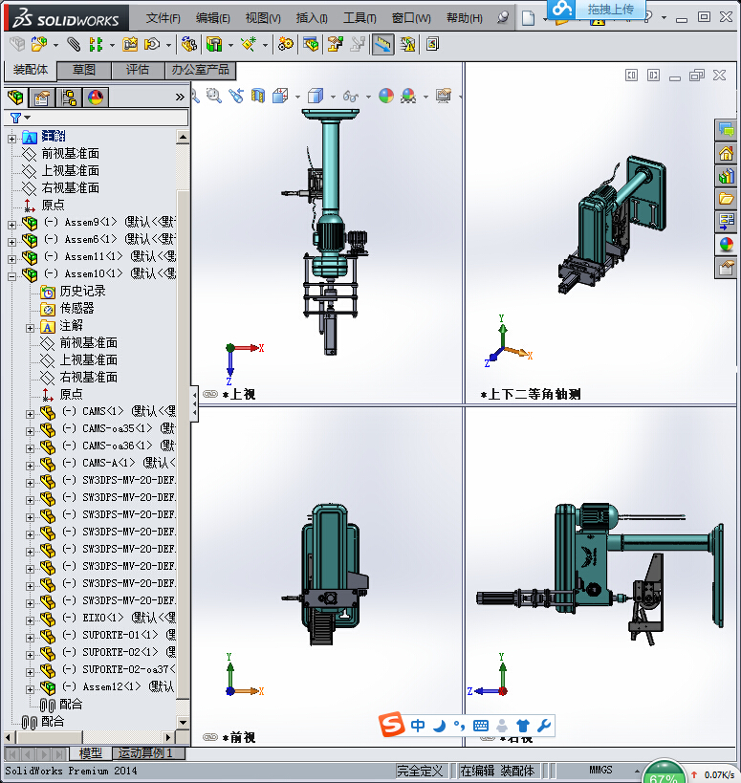Toggle Sogou IME 中 Chinese/English mode
Image resolution: width=741 pixels, height=783 pixels.
pyautogui.click(x=418, y=726)
